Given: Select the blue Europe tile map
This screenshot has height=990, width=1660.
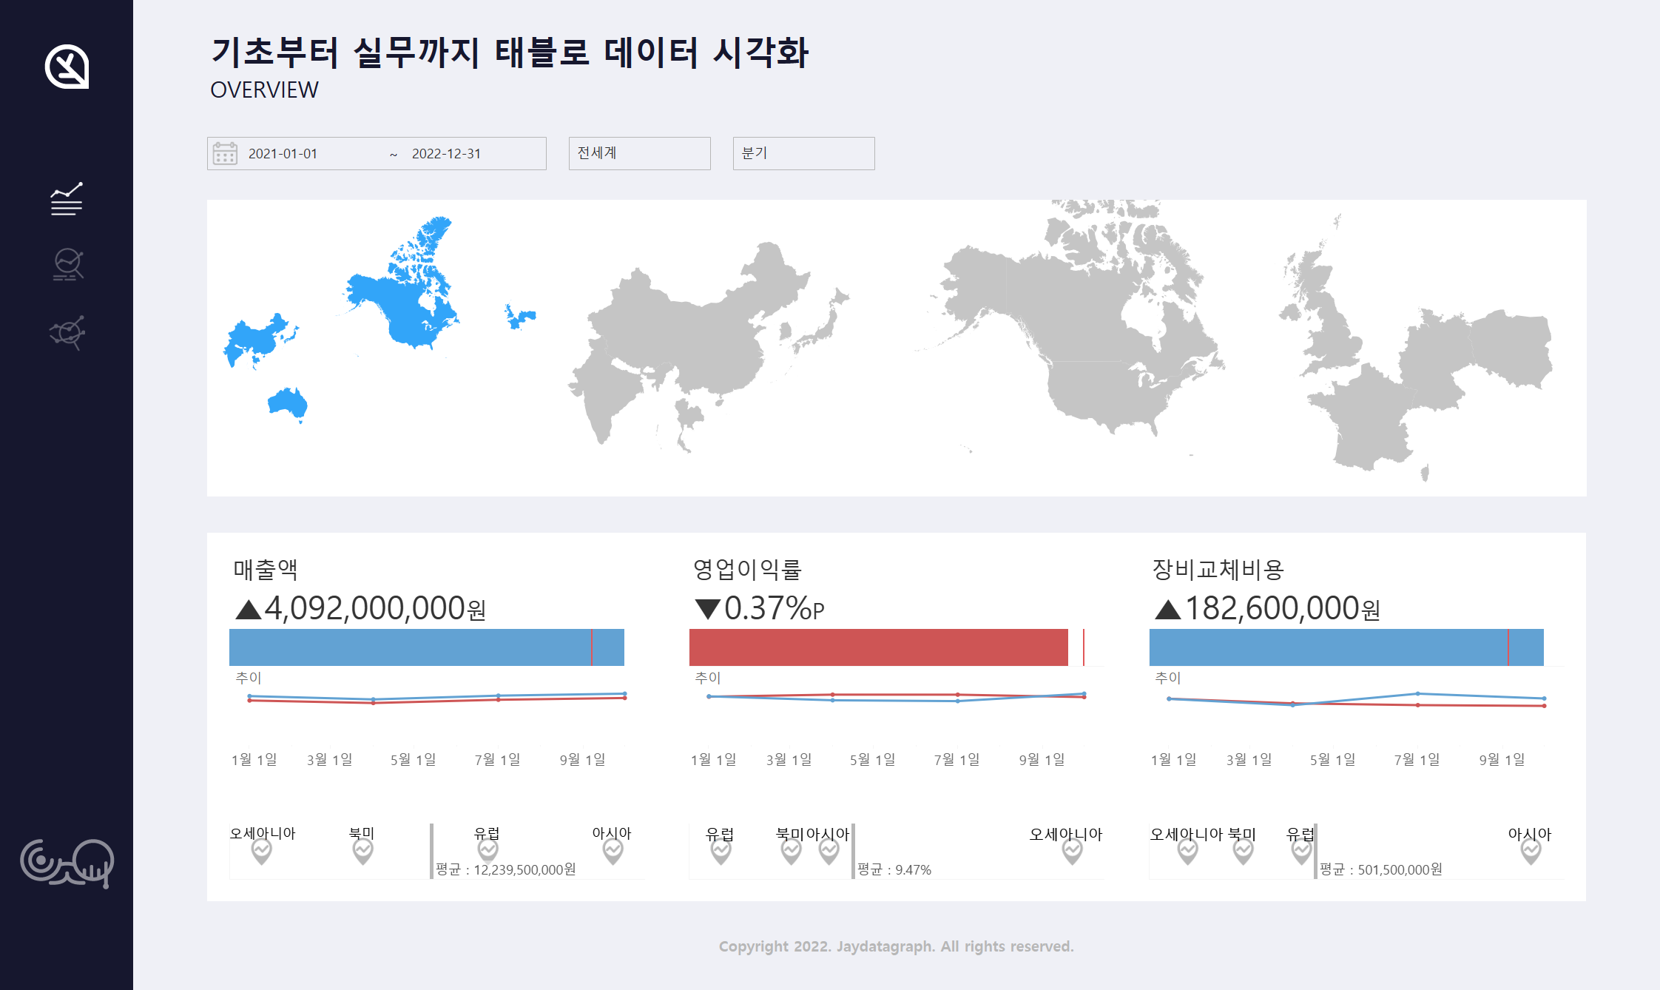Looking at the screenshot, I should point(520,317).
